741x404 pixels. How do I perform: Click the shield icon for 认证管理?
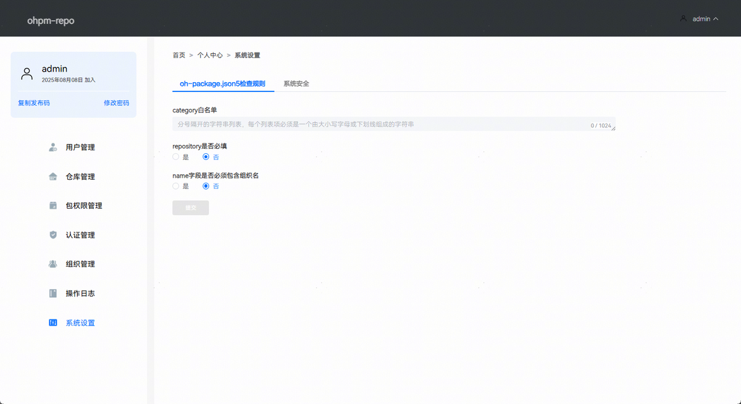click(x=53, y=235)
